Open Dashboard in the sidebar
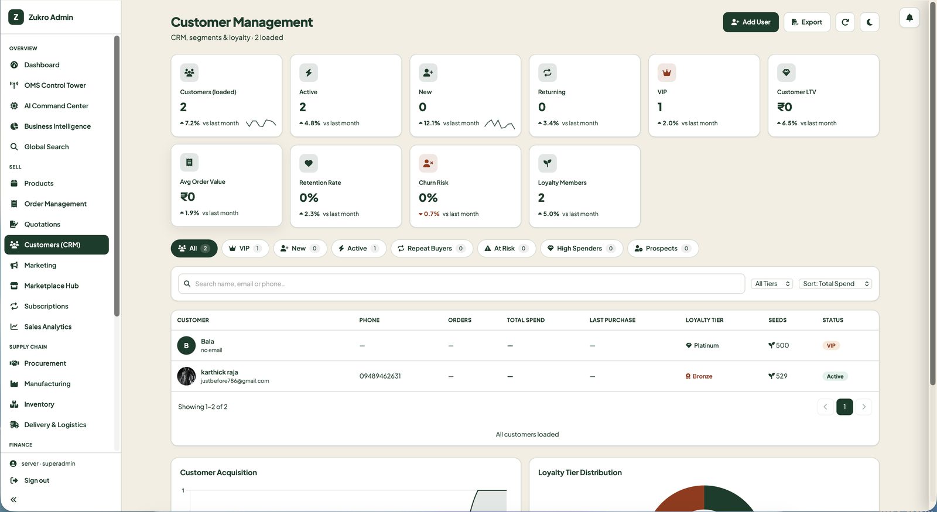The height and width of the screenshot is (512, 937). pyautogui.click(x=56, y=65)
